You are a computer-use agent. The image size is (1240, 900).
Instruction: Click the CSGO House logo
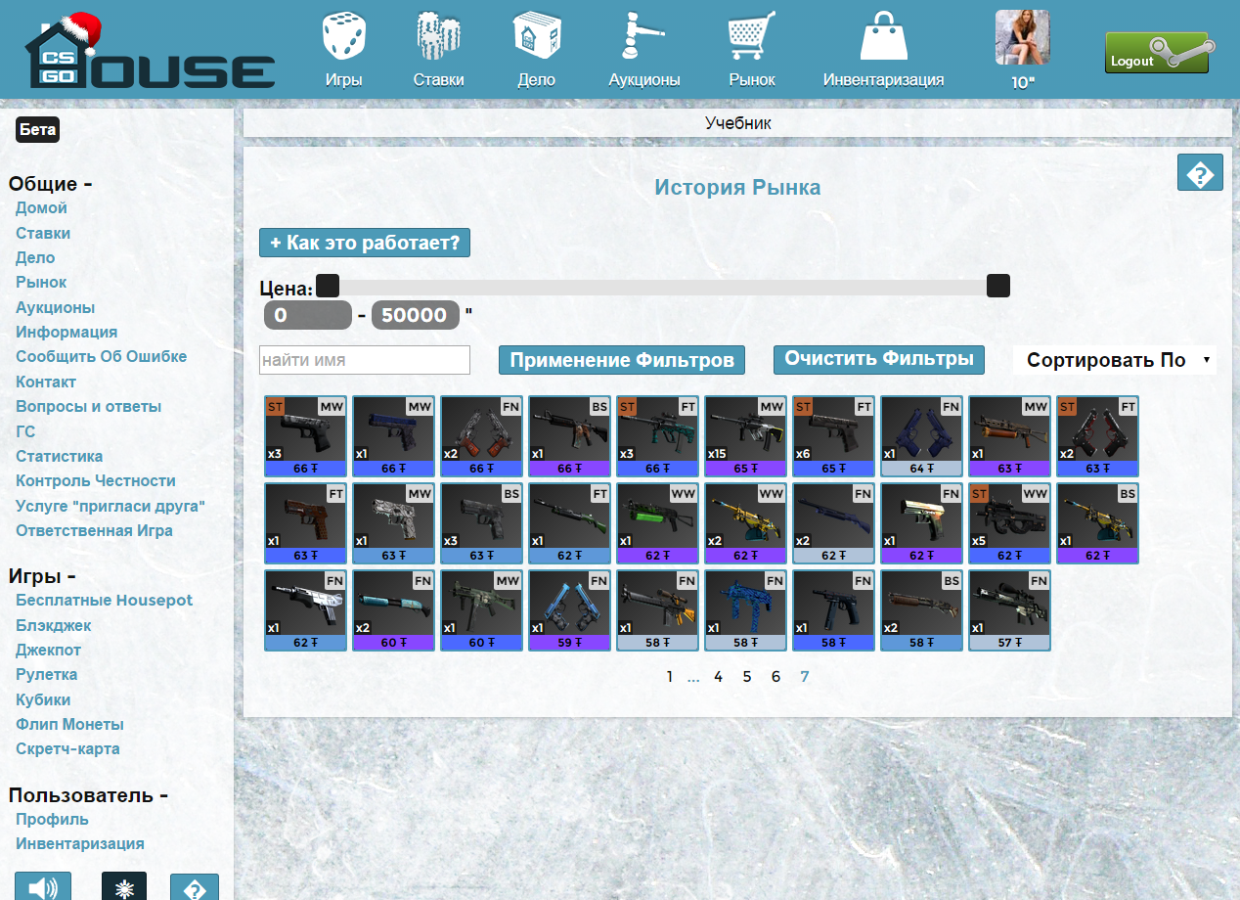pyautogui.click(x=150, y=51)
